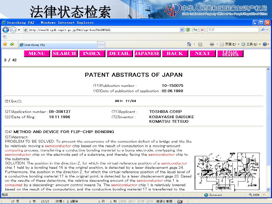Viewport: 272px width, 204px height.
Task: Click the Refresh page icon
Action: click(x=195, y=30)
